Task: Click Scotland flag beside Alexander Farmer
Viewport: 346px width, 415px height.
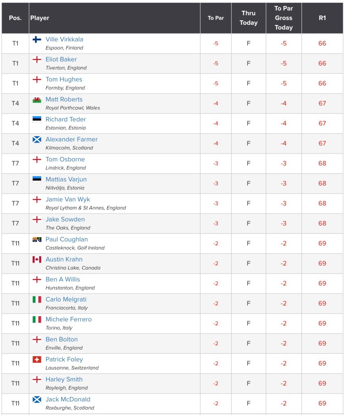Action: point(37,139)
